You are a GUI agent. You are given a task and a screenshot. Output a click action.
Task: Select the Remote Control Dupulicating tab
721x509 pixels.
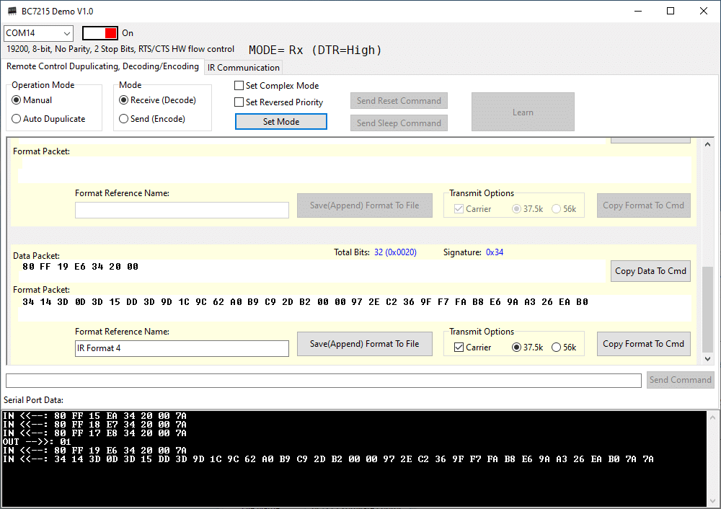click(x=102, y=66)
